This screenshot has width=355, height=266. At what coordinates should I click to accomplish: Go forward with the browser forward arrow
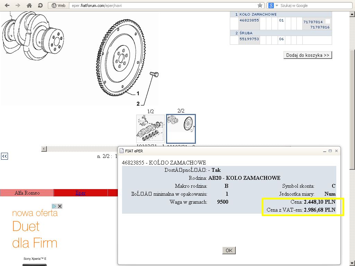[x=18, y=6]
